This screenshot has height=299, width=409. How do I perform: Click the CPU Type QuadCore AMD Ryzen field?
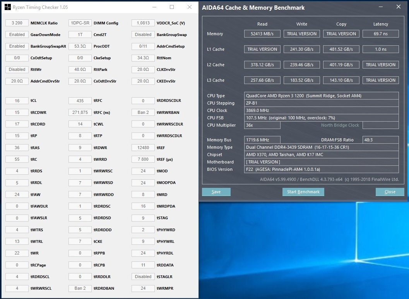[321, 96]
